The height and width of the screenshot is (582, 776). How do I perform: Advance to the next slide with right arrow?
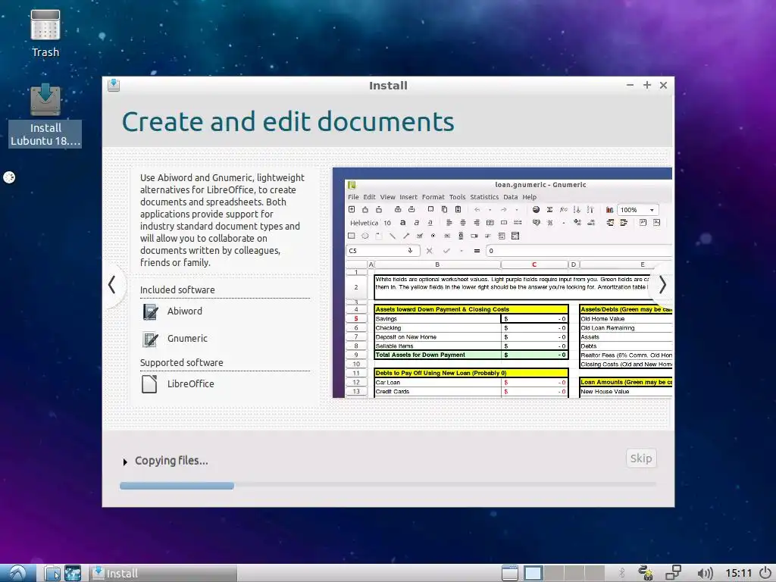pyautogui.click(x=662, y=285)
